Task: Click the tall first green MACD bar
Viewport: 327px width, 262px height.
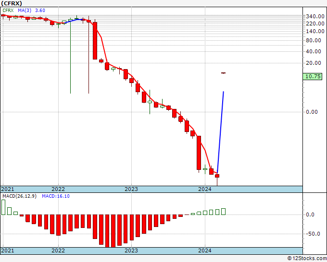Action: tap(3, 207)
